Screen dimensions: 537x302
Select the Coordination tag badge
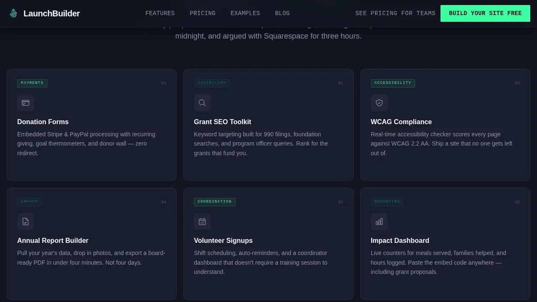point(214,202)
